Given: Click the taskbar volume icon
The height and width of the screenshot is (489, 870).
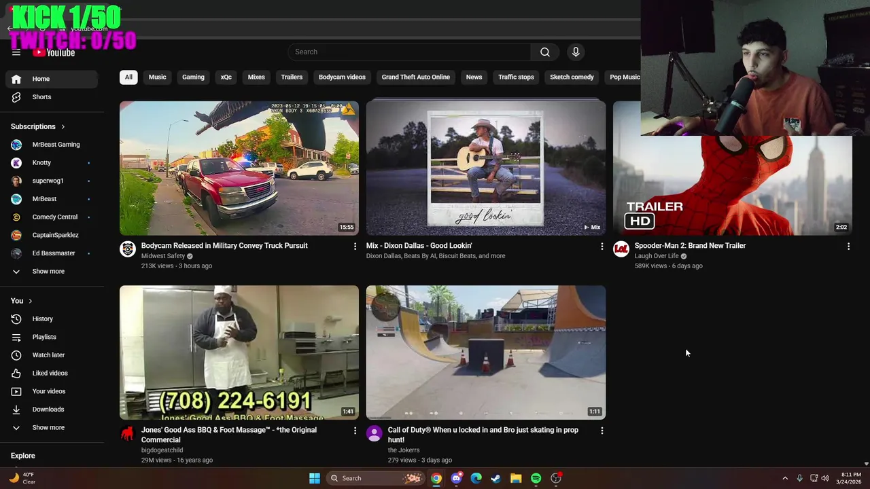Looking at the screenshot, I should pos(825,478).
